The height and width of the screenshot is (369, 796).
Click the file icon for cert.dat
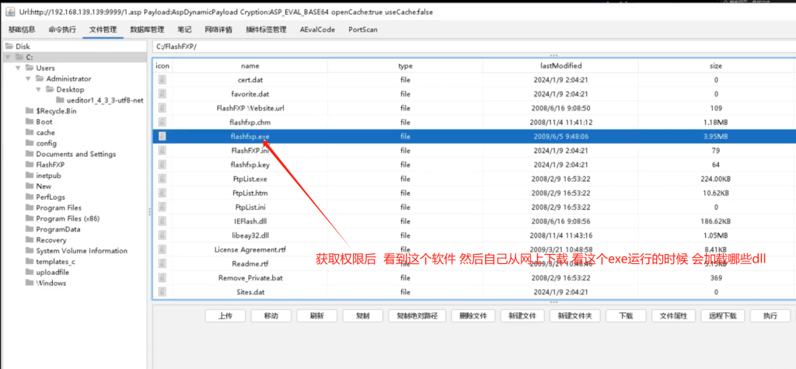[162, 80]
